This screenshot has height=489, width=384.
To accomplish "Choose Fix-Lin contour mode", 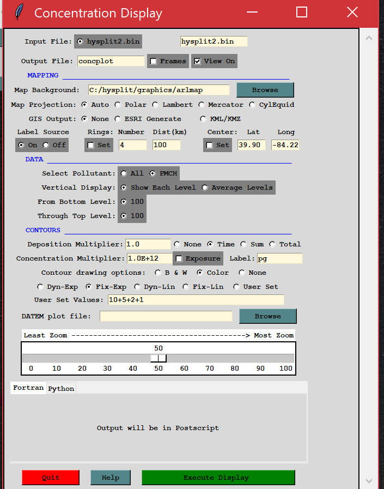I will pyautogui.click(x=185, y=287).
